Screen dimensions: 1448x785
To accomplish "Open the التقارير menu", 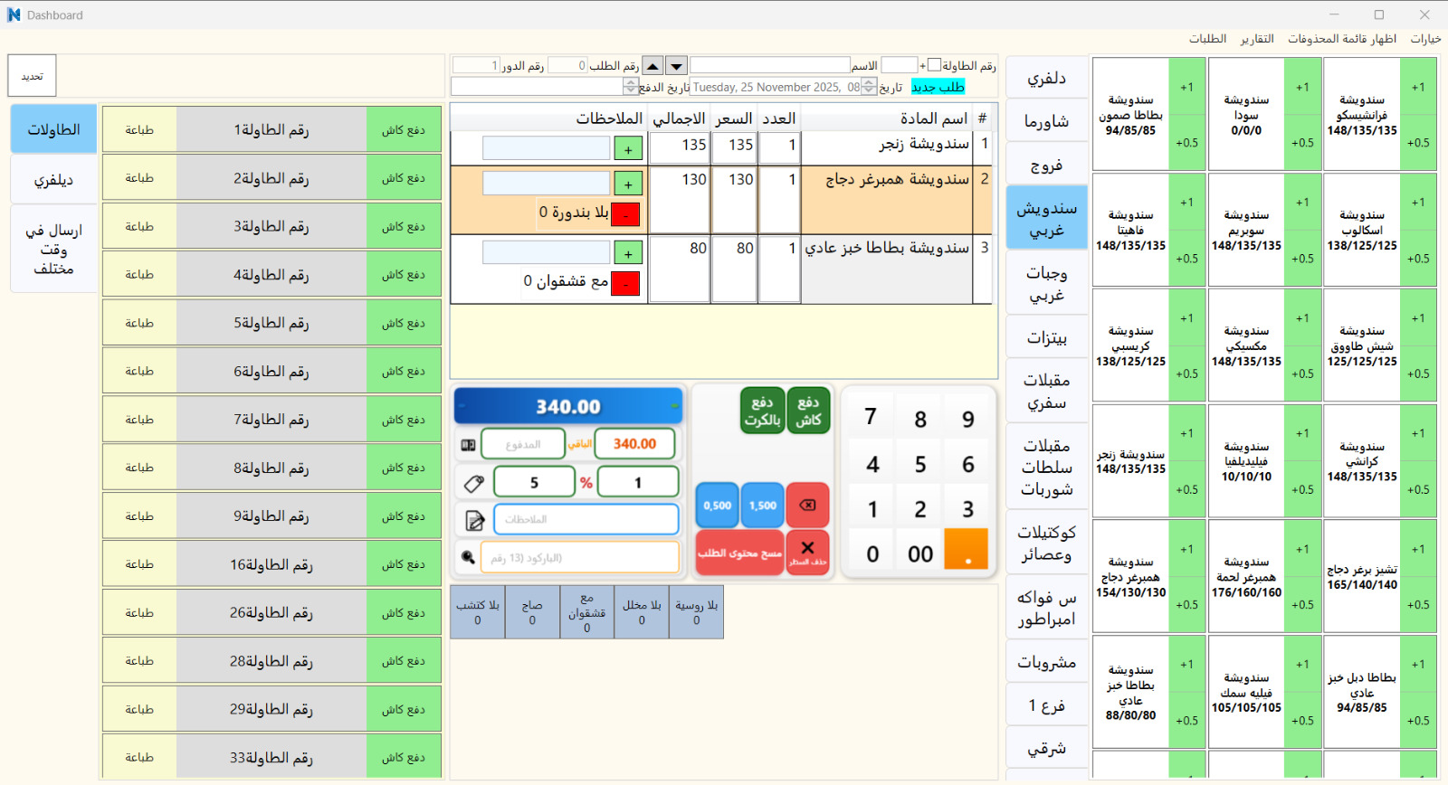I will pos(1257,39).
